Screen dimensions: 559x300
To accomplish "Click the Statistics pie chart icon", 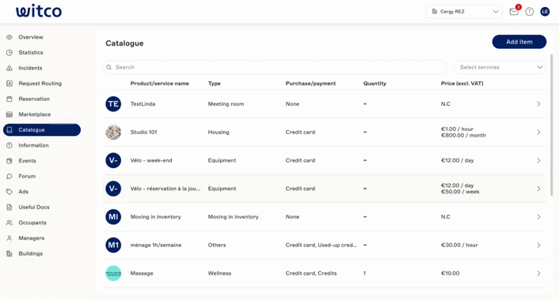I will [x=10, y=53].
